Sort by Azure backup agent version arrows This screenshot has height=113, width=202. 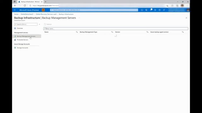183,32
